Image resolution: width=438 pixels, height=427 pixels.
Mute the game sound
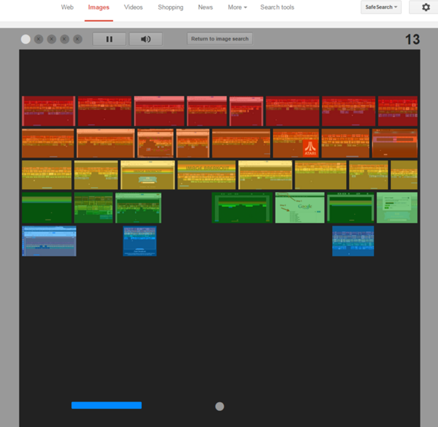pyautogui.click(x=146, y=39)
